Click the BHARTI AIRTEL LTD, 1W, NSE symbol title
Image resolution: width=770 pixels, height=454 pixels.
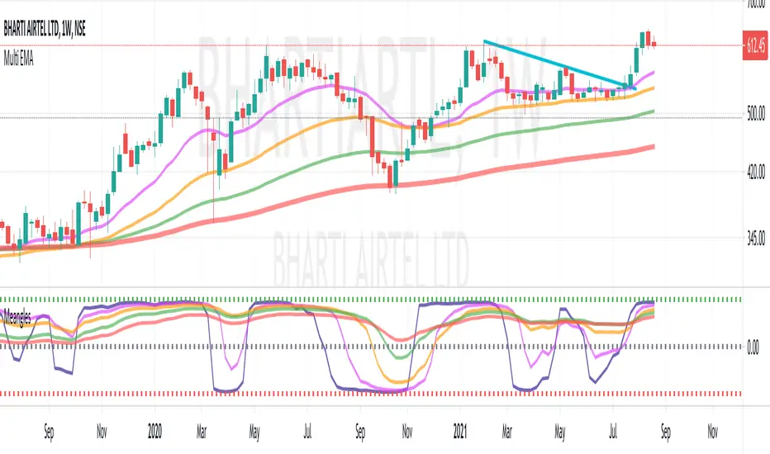coord(45,30)
